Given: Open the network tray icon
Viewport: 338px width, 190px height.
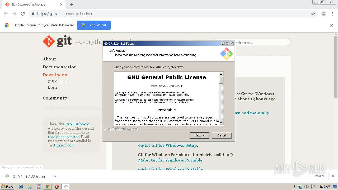Looking at the screenshot, I should coord(300,187).
